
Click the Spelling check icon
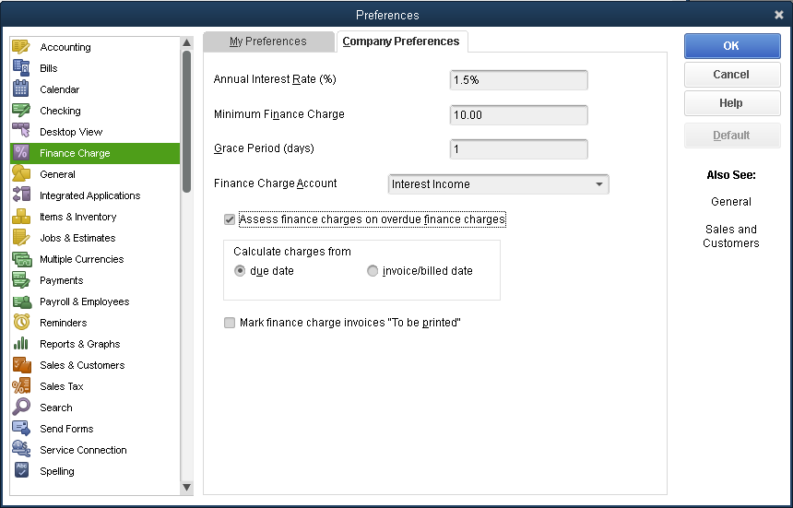pos(21,471)
